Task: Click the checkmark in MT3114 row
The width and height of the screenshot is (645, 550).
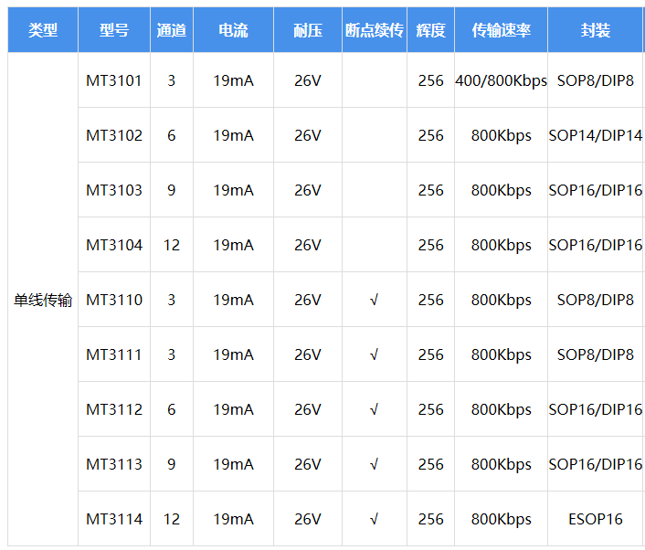Action: click(x=375, y=519)
